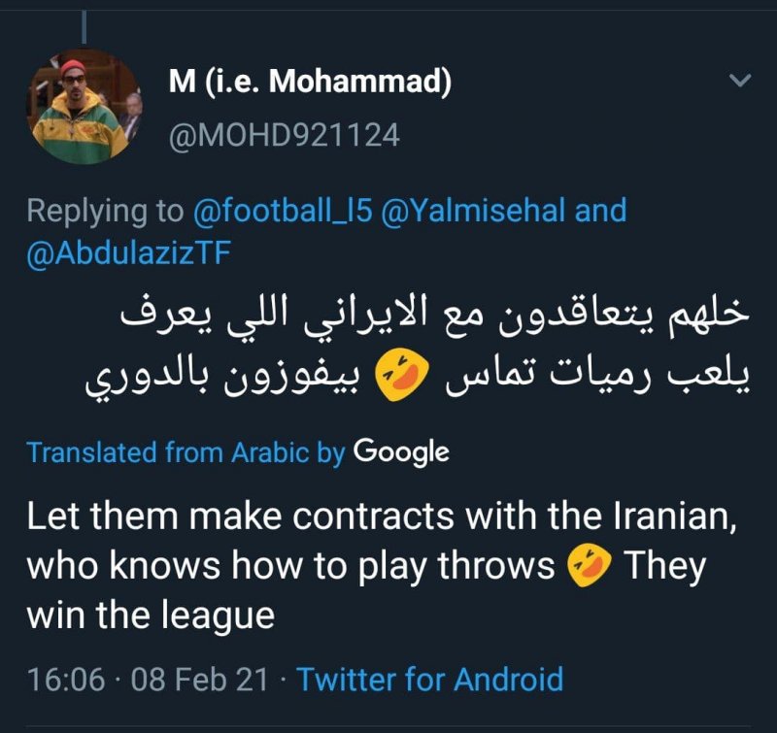Click the "win the league" translated text
This screenshot has height=733, width=777.
coord(151,616)
